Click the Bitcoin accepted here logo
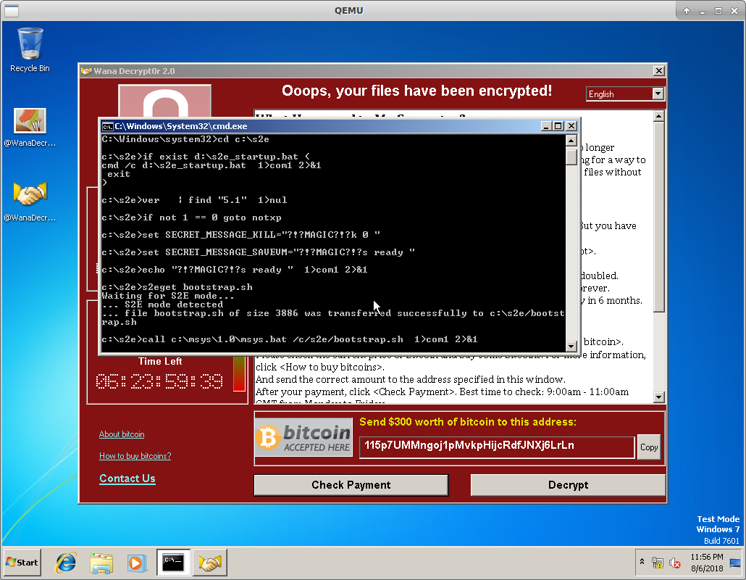The width and height of the screenshot is (746, 580). 304,437
